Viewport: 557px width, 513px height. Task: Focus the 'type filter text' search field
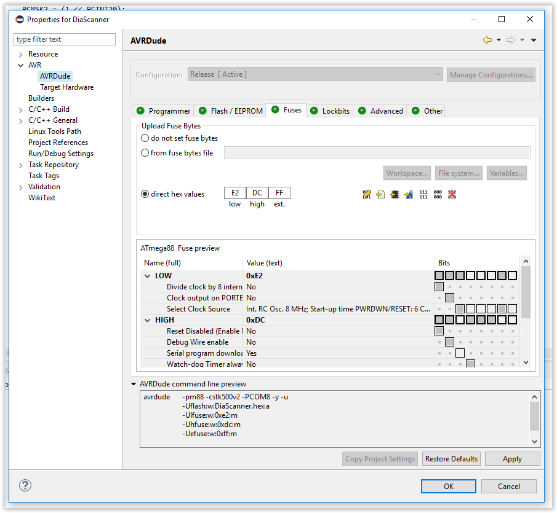tap(65, 39)
